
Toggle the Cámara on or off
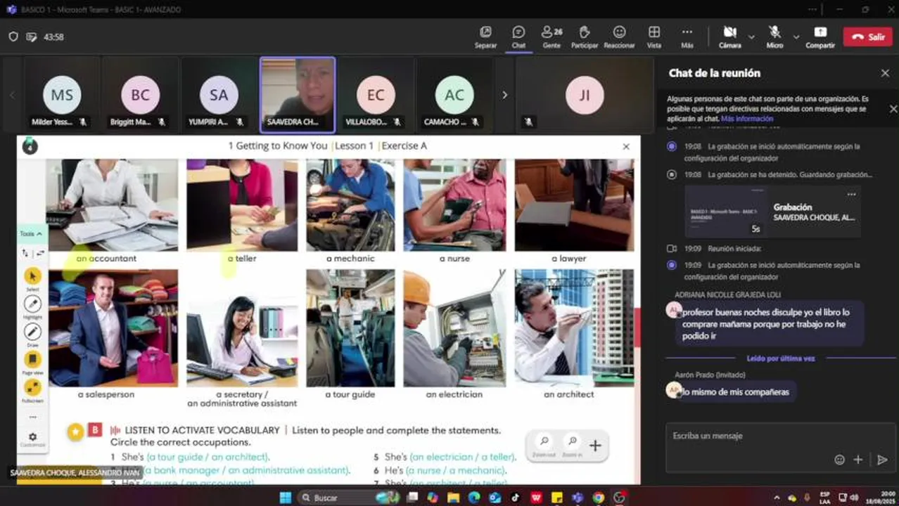[730, 37]
